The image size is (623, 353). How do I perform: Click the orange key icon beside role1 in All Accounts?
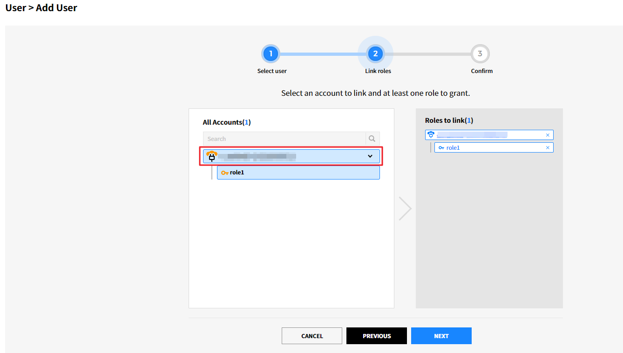[224, 173]
